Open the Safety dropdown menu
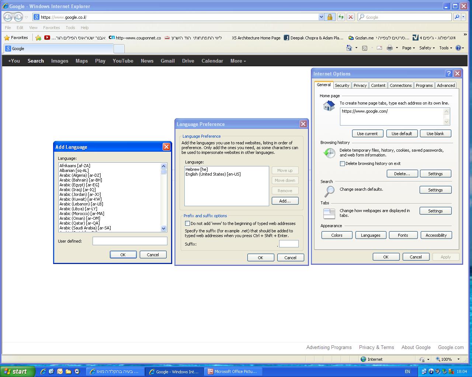 427,48
